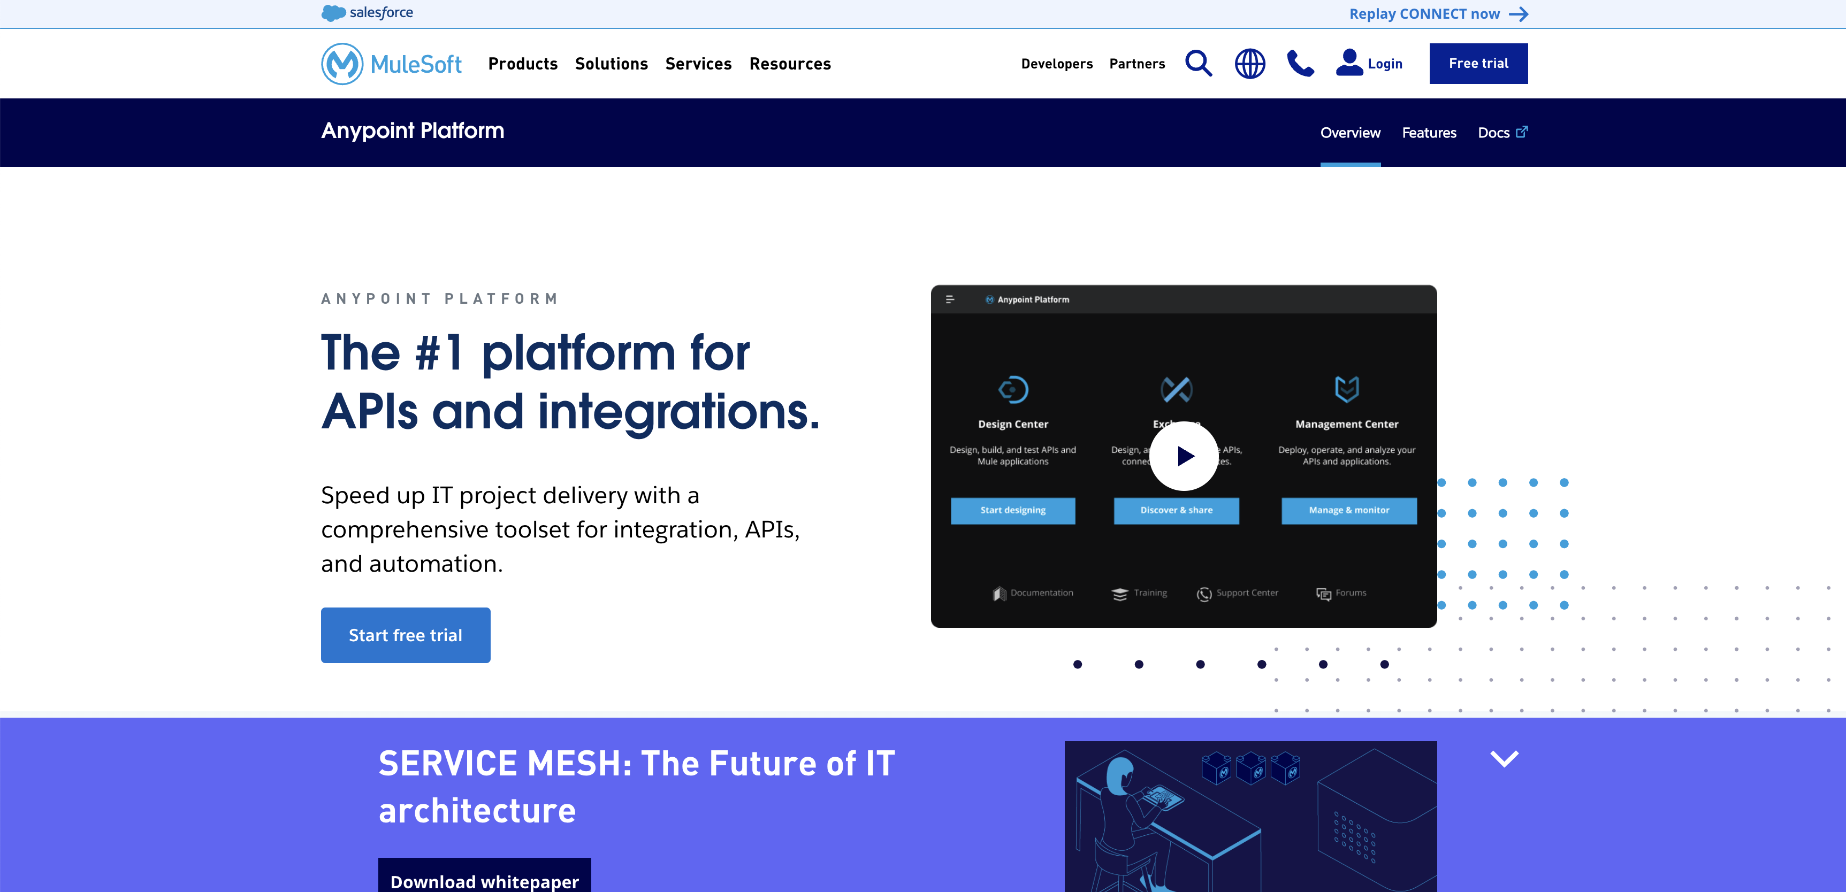
Task: Expand the Products menu
Action: [x=522, y=64]
